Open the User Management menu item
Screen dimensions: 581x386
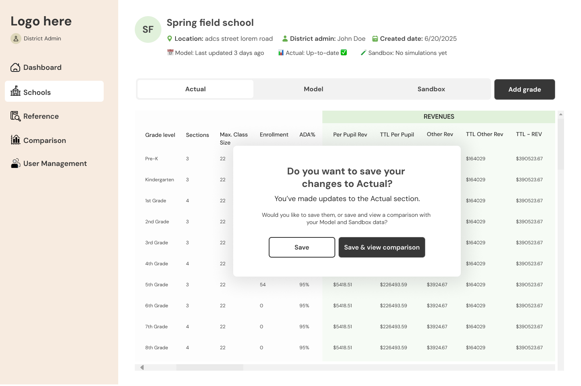coord(54,164)
